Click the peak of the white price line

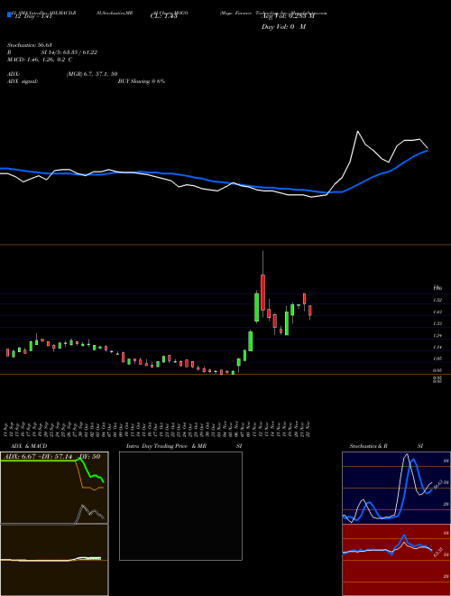click(357, 132)
